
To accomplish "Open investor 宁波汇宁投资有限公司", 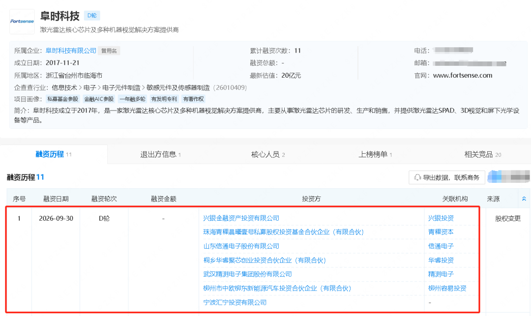I will pos(235,302).
